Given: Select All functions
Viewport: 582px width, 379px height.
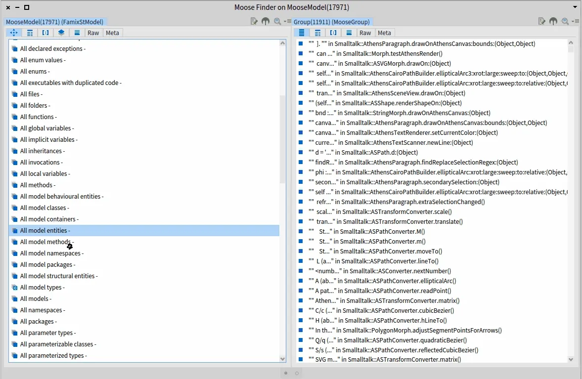Looking at the screenshot, I should [144, 117].
